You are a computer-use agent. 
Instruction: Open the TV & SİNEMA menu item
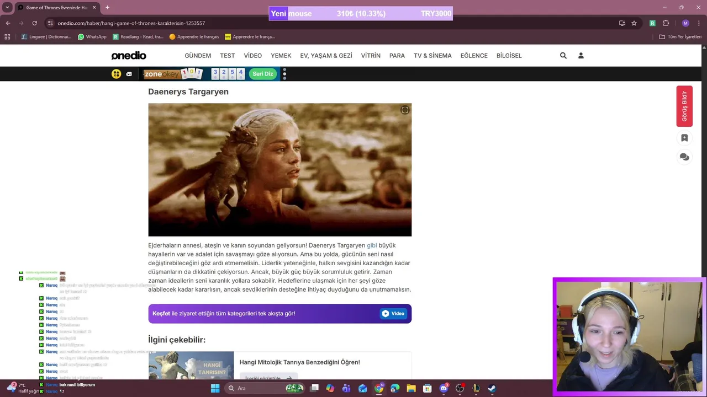pos(432,56)
